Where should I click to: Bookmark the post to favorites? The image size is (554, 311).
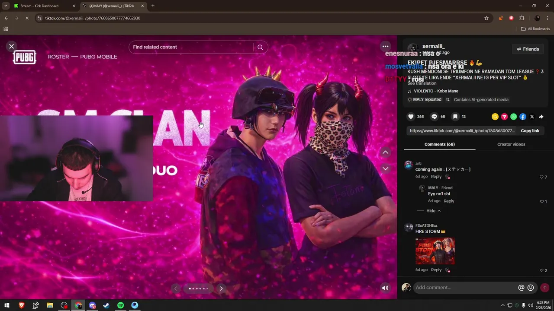pos(455,117)
